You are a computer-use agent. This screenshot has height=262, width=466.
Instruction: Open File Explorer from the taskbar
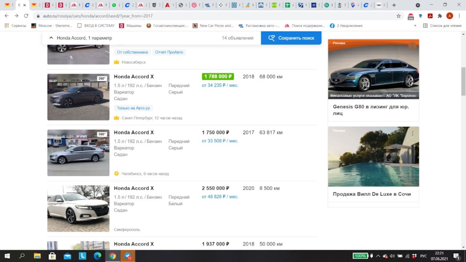37,256
